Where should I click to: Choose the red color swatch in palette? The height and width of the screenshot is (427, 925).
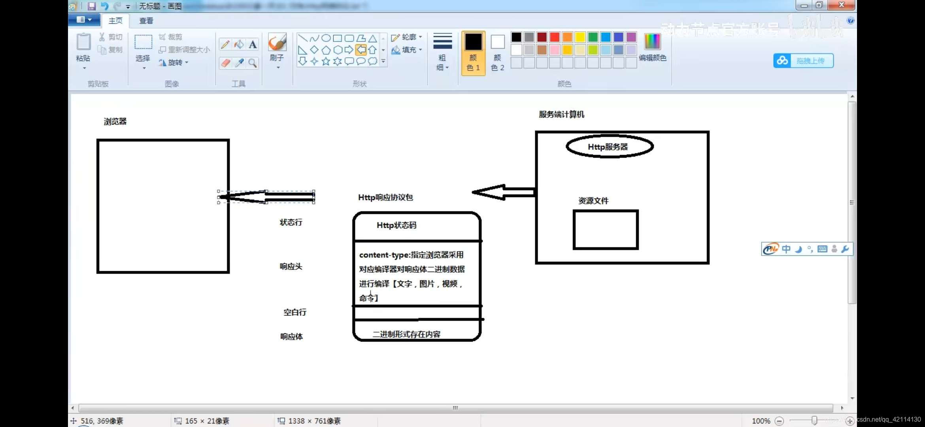pos(555,37)
